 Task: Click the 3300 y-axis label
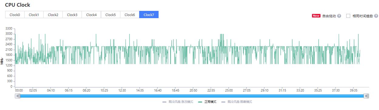pos(9,28)
